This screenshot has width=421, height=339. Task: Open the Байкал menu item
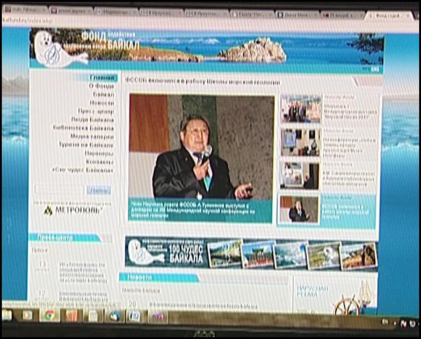103,94
